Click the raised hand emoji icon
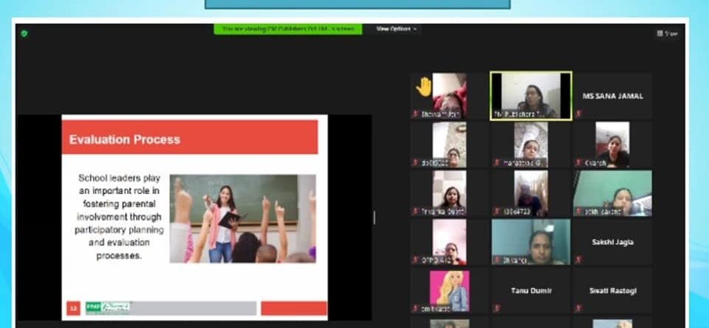Viewport: 709px width, 328px height. click(x=423, y=87)
